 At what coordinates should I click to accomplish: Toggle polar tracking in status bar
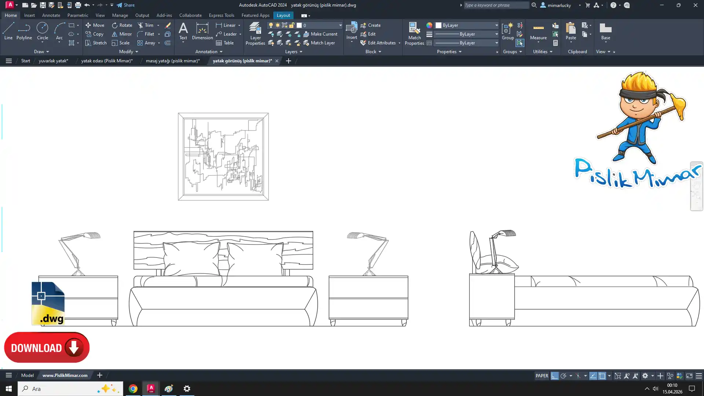[564, 376]
